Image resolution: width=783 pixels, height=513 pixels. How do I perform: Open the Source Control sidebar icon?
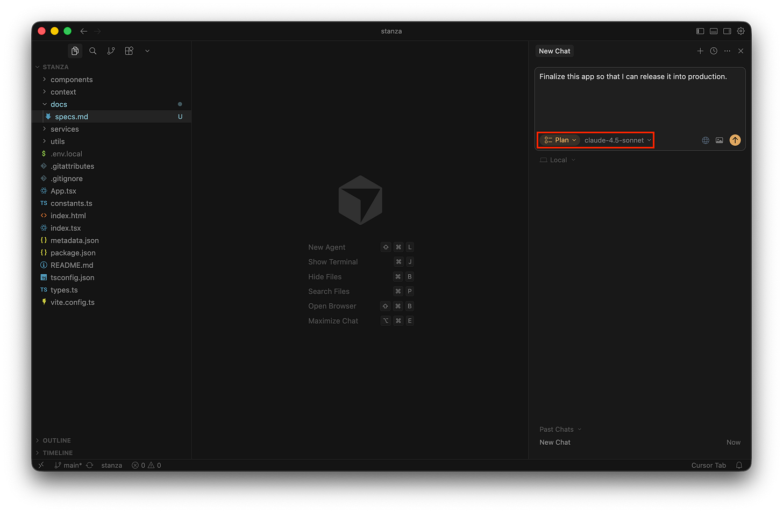click(111, 51)
